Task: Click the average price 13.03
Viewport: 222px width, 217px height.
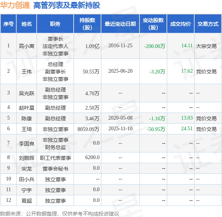Action: 187,118
